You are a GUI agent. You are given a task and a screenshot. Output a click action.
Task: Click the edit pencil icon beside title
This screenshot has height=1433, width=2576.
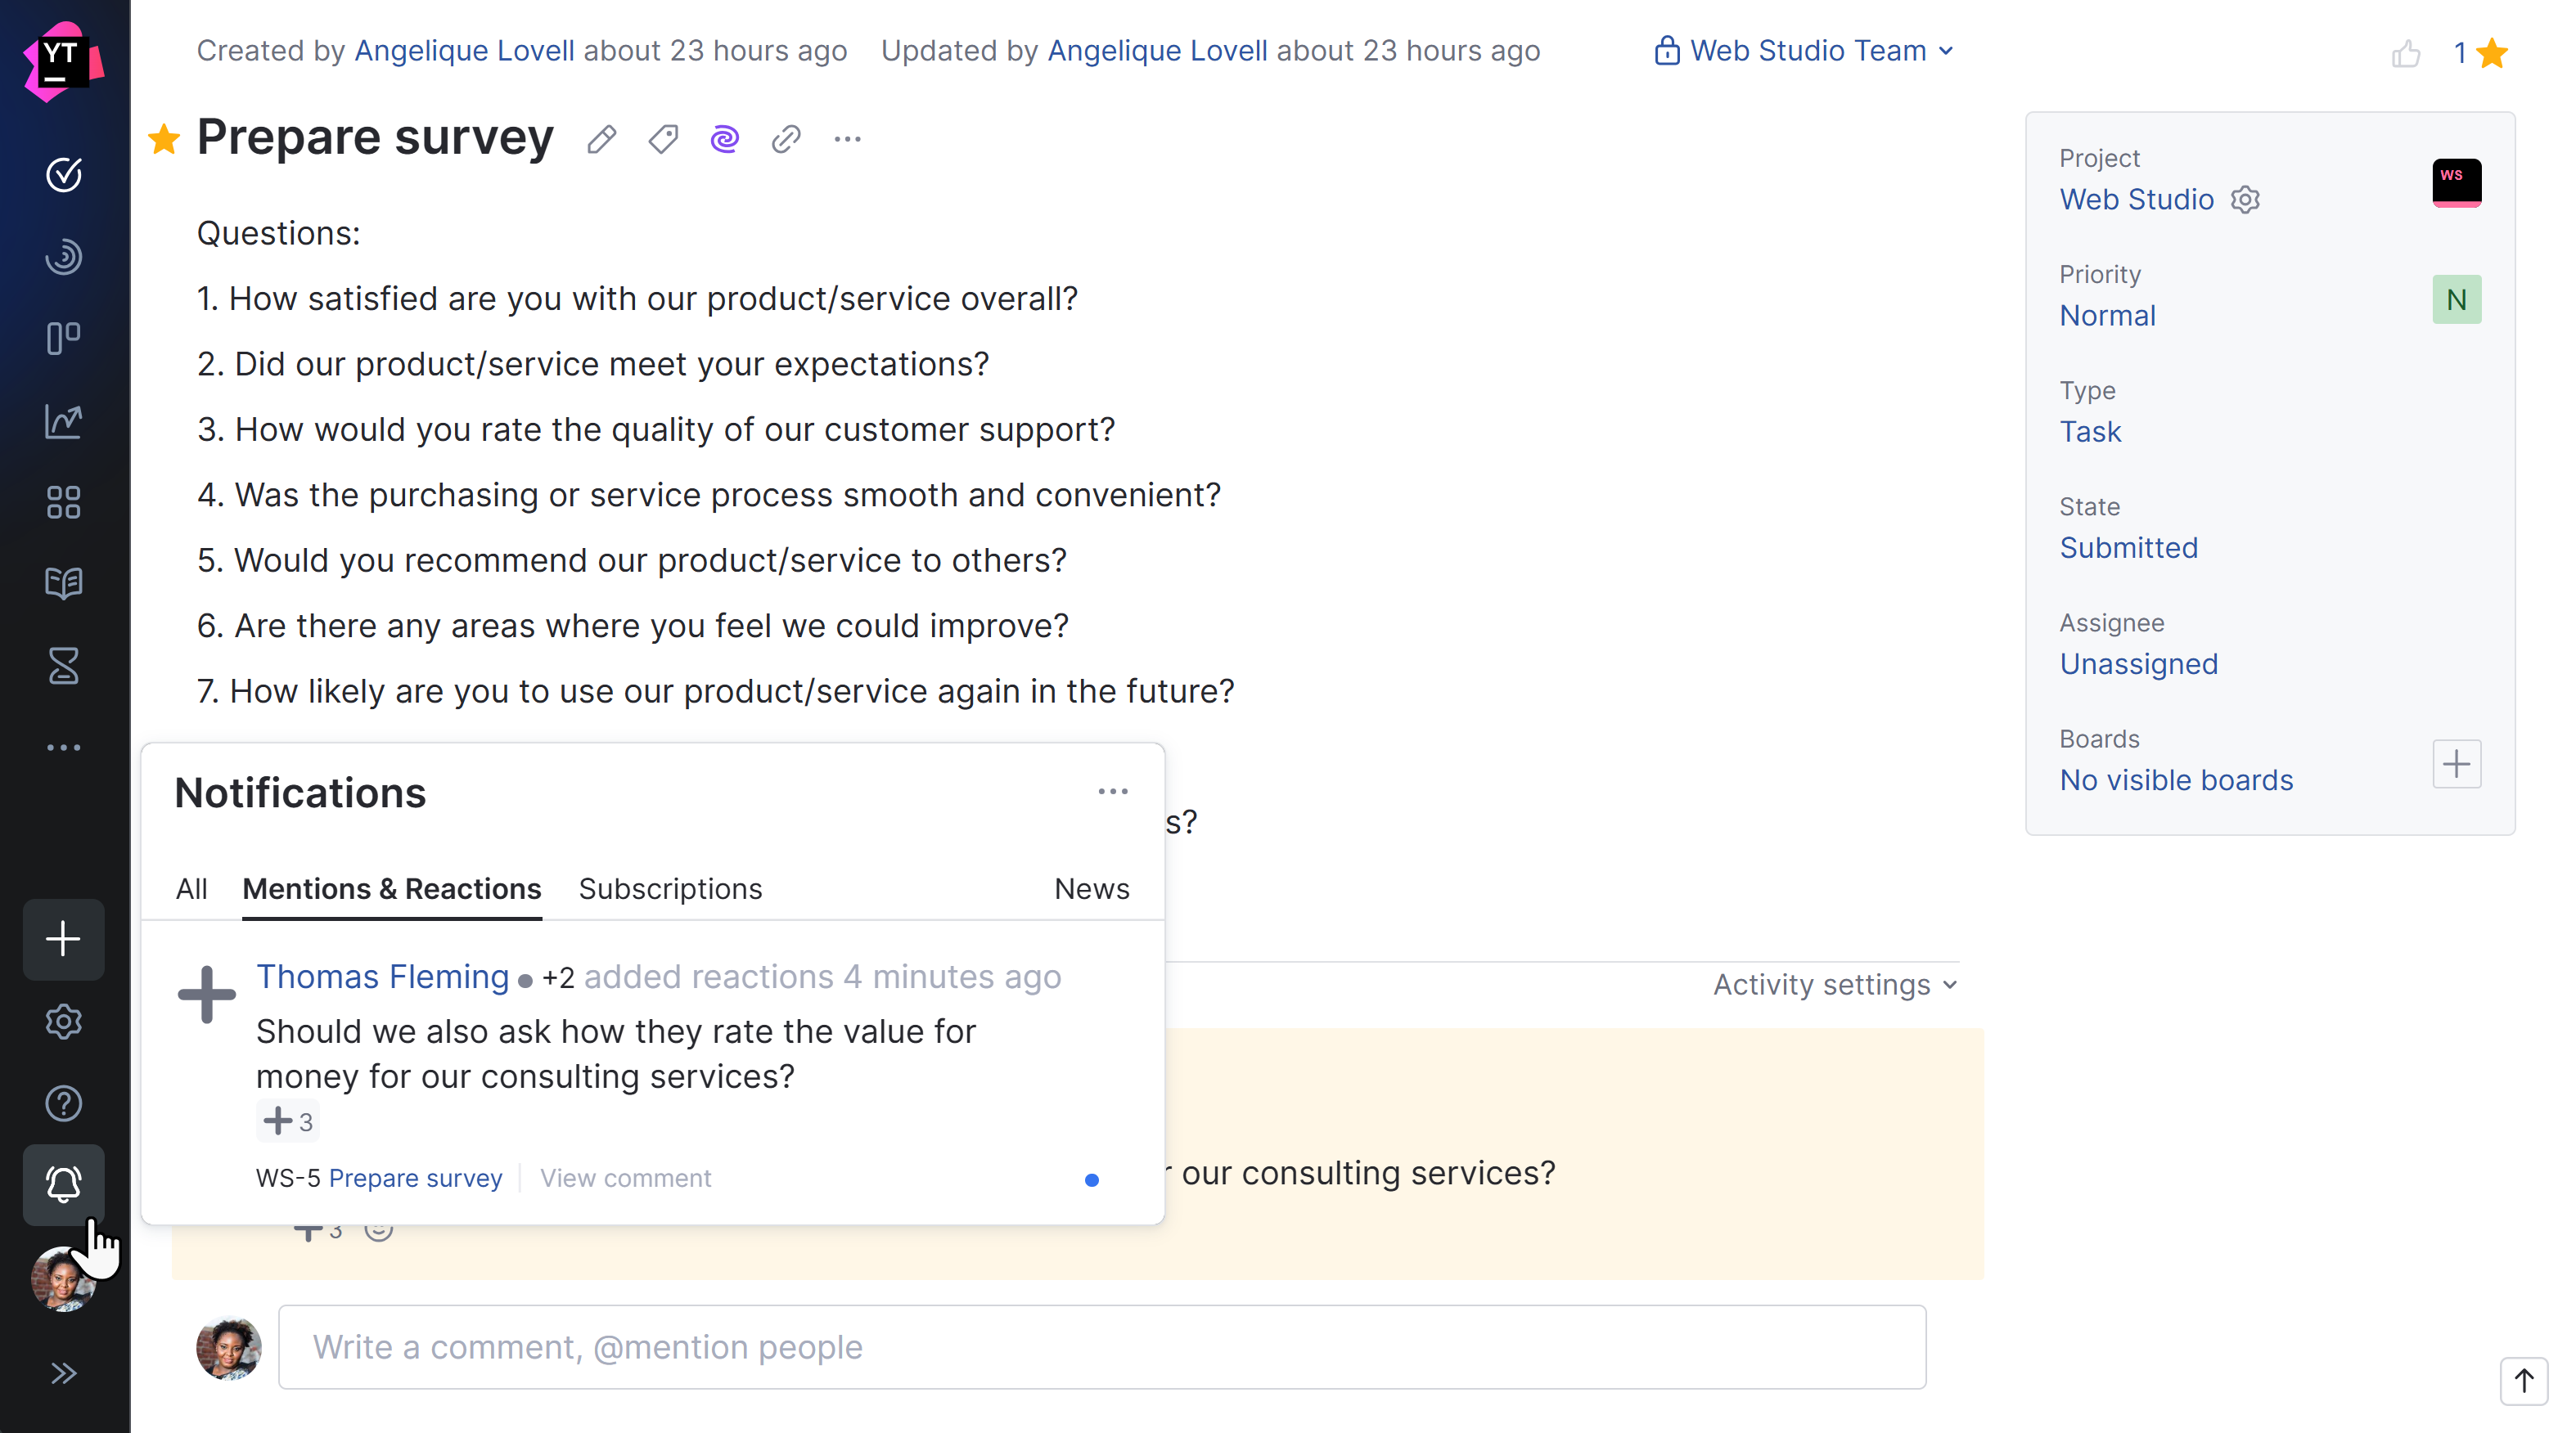click(x=601, y=140)
